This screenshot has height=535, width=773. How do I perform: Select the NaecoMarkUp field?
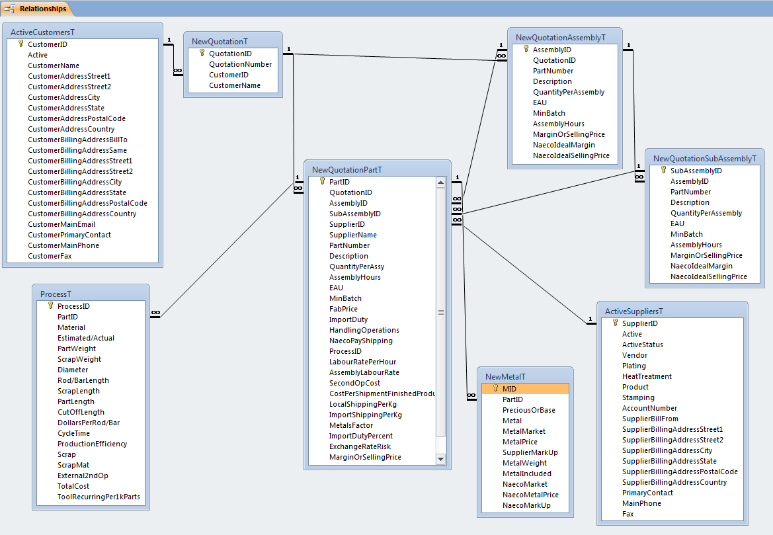coord(525,505)
